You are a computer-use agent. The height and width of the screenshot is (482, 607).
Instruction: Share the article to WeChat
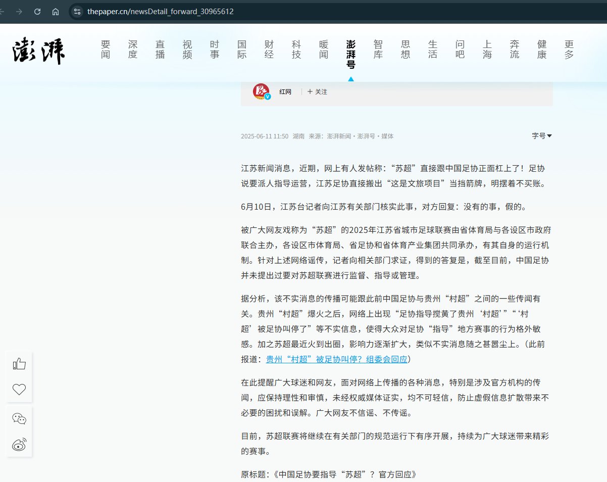pyautogui.click(x=19, y=418)
